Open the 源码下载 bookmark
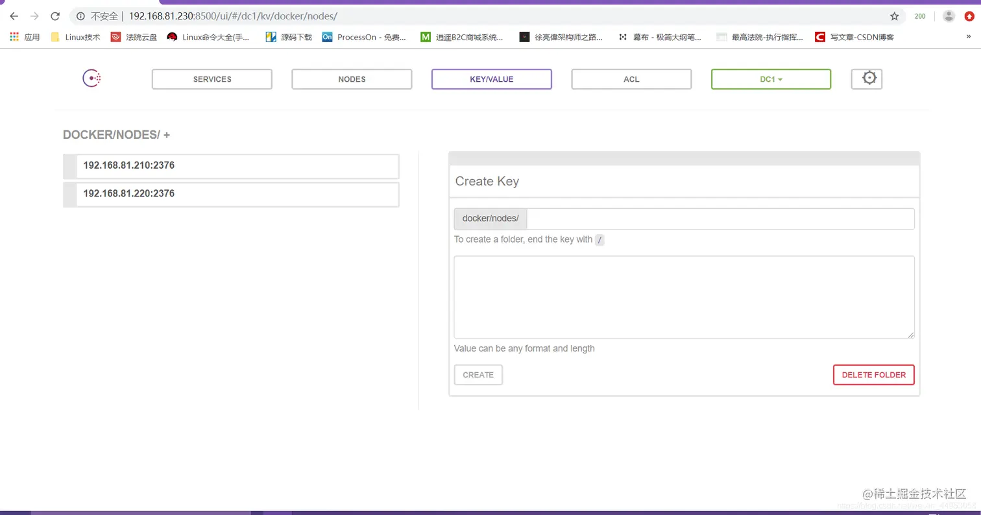981x515 pixels. pos(289,37)
